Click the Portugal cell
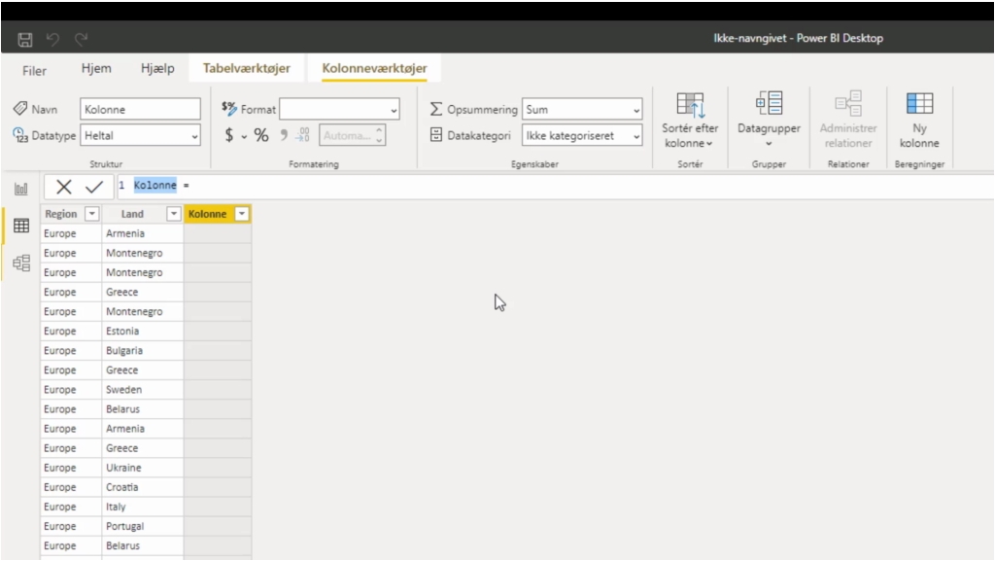 (142, 526)
